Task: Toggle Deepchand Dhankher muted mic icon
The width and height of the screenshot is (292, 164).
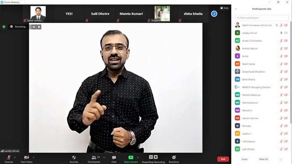Action: point(281,72)
